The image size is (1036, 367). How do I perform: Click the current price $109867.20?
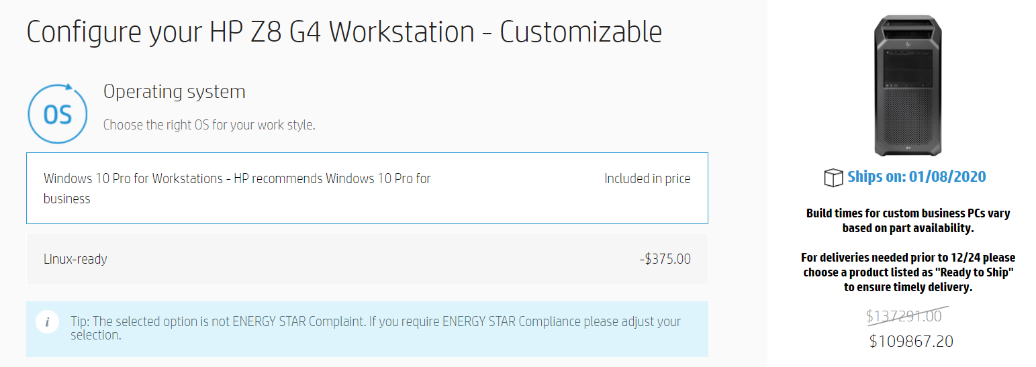[x=911, y=342]
